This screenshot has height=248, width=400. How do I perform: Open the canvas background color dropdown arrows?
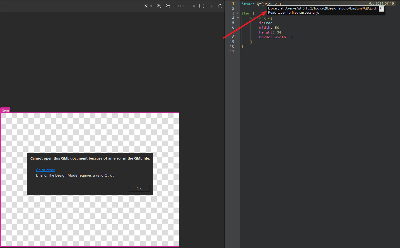(x=151, y=6)
